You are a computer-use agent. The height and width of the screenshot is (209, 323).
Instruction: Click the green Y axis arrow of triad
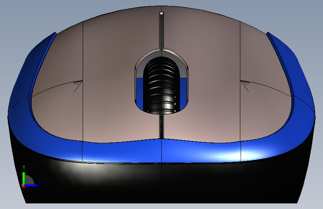tap(24, 178)
